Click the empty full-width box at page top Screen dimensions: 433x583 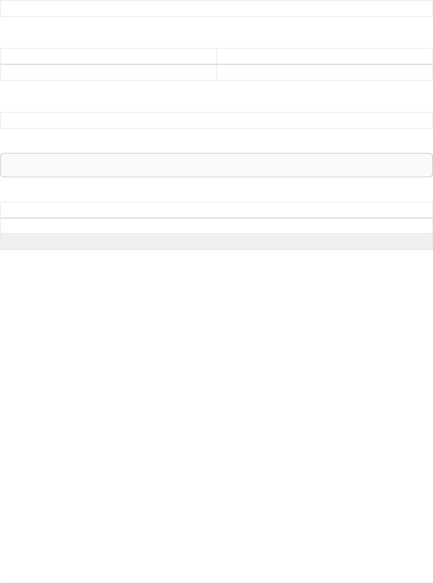coord(216,9)
